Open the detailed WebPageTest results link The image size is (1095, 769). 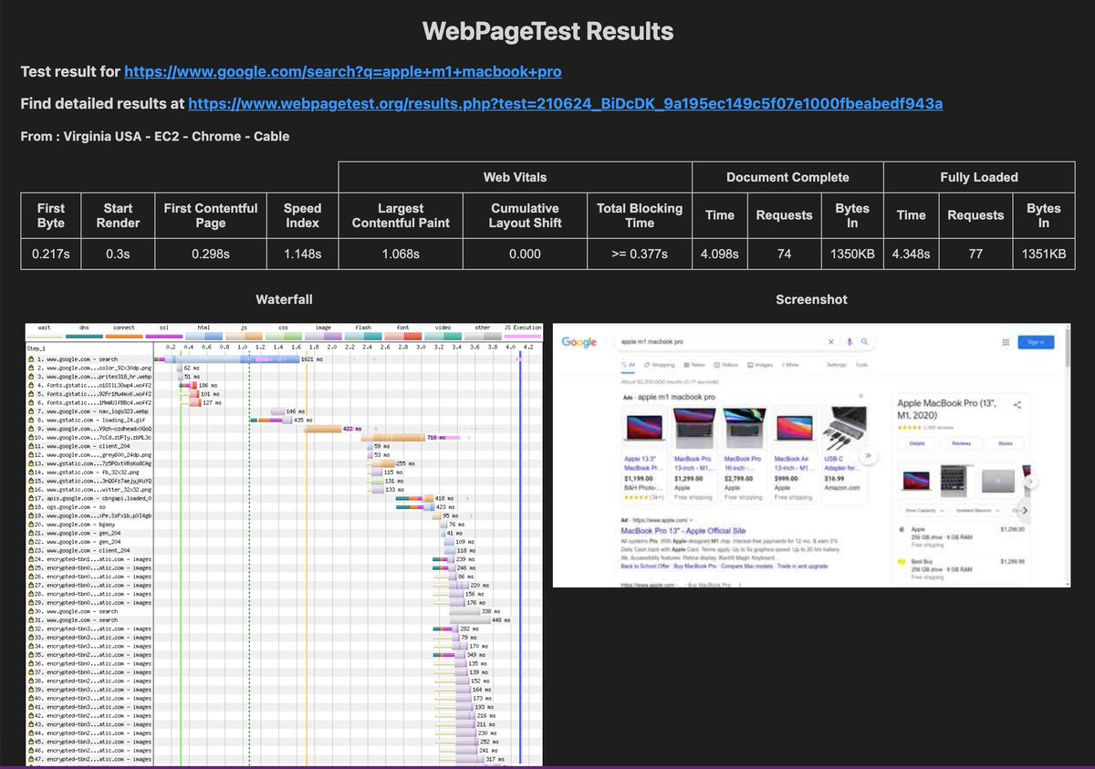(565, 103)
